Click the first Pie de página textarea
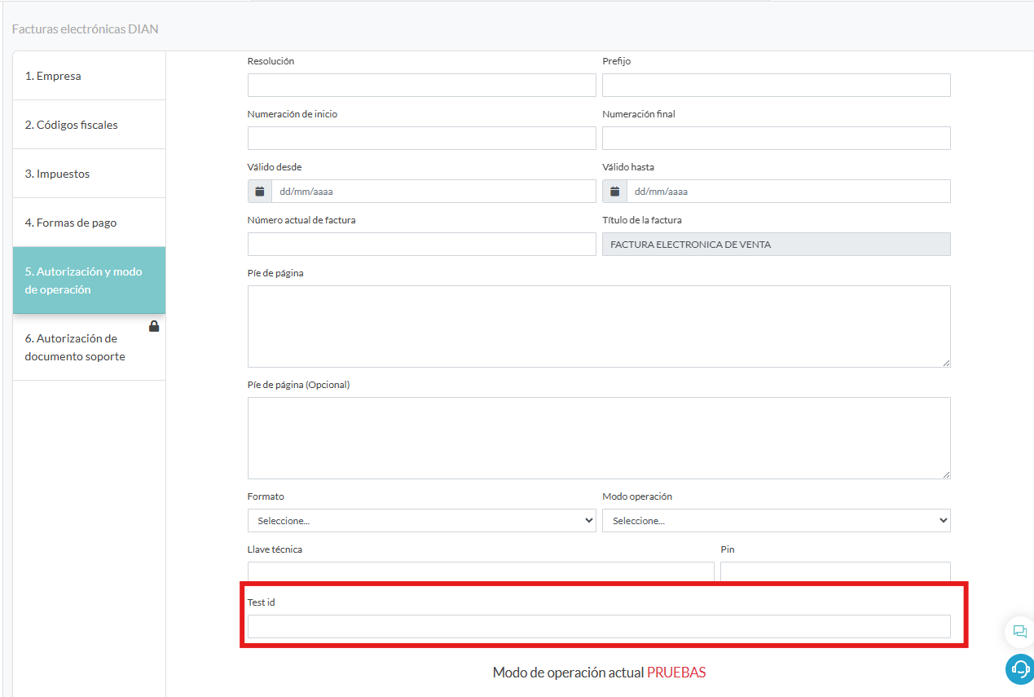 click(599, 327)
